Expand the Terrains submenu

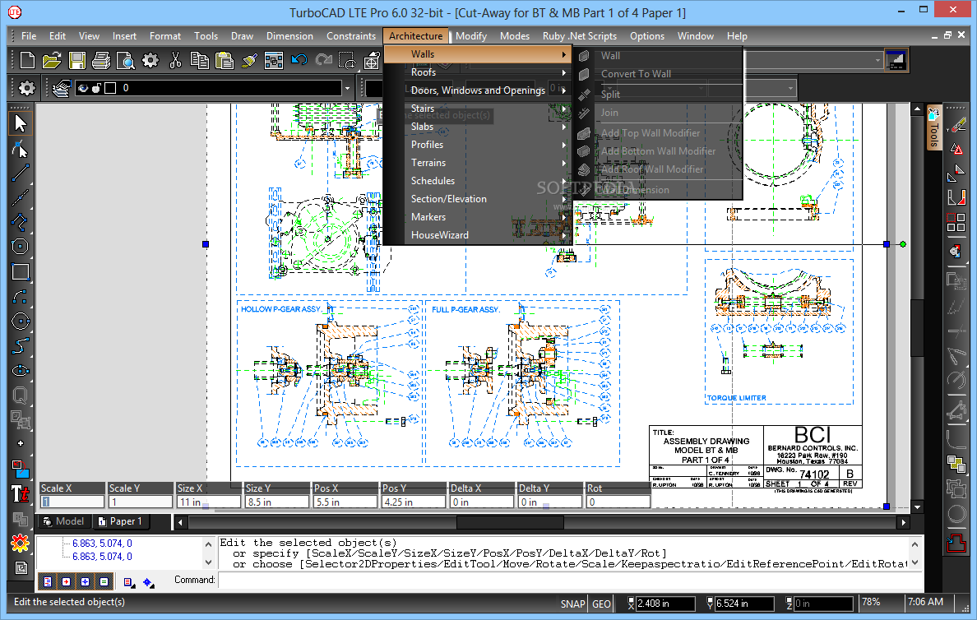pyautogui.click(x=479, y=163)
